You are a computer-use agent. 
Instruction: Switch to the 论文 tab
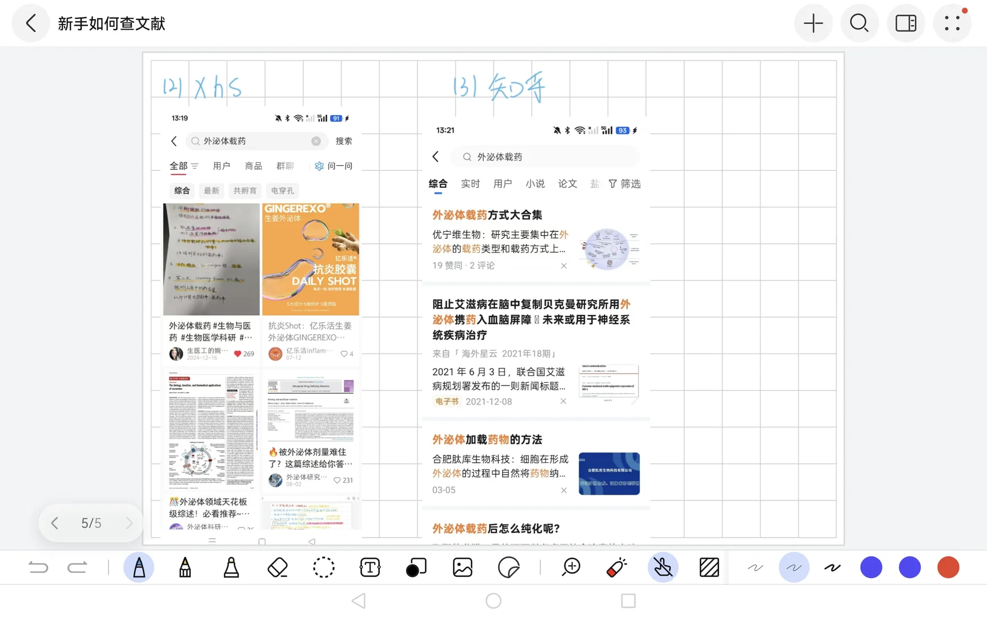[568, 184]
